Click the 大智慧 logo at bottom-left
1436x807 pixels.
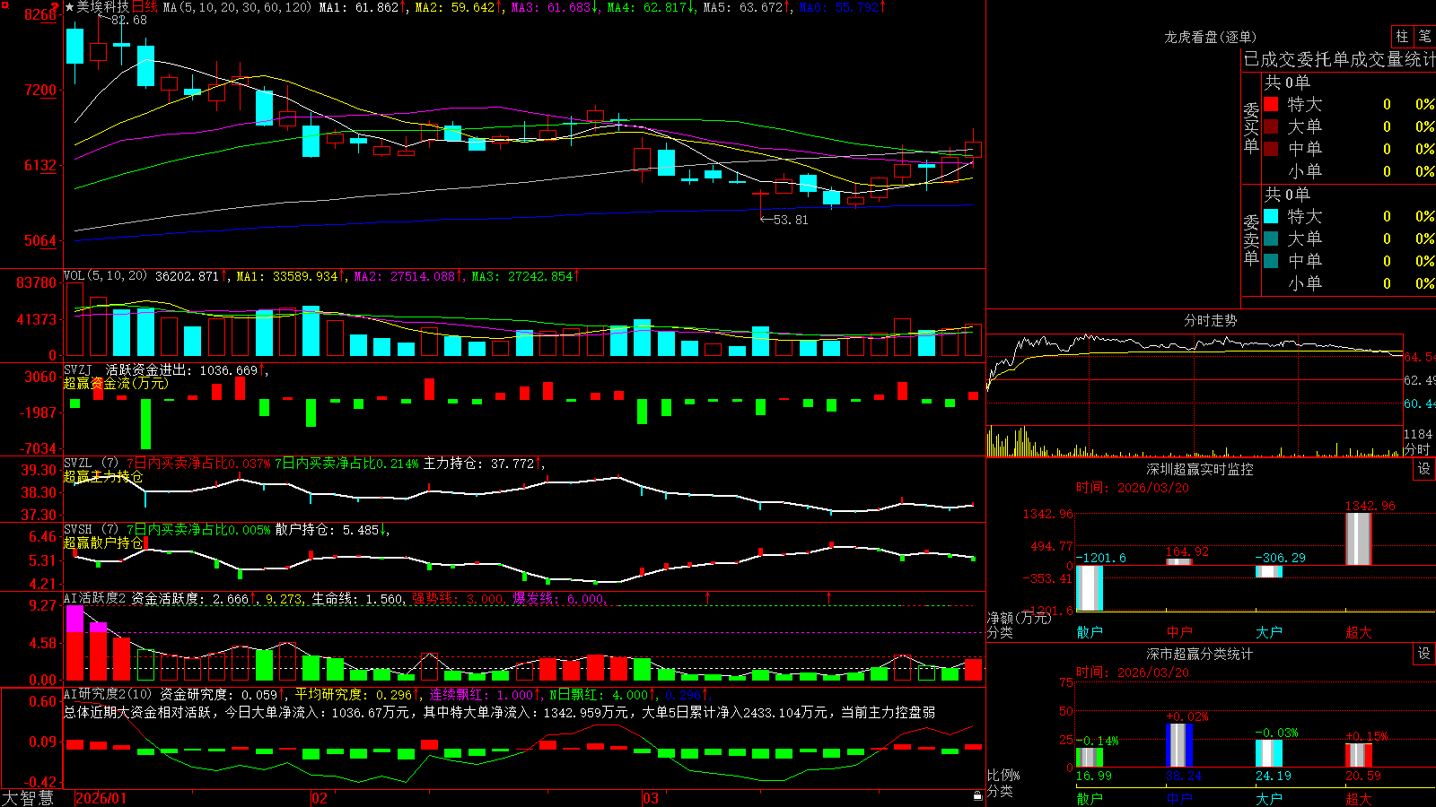coord(28,797)
